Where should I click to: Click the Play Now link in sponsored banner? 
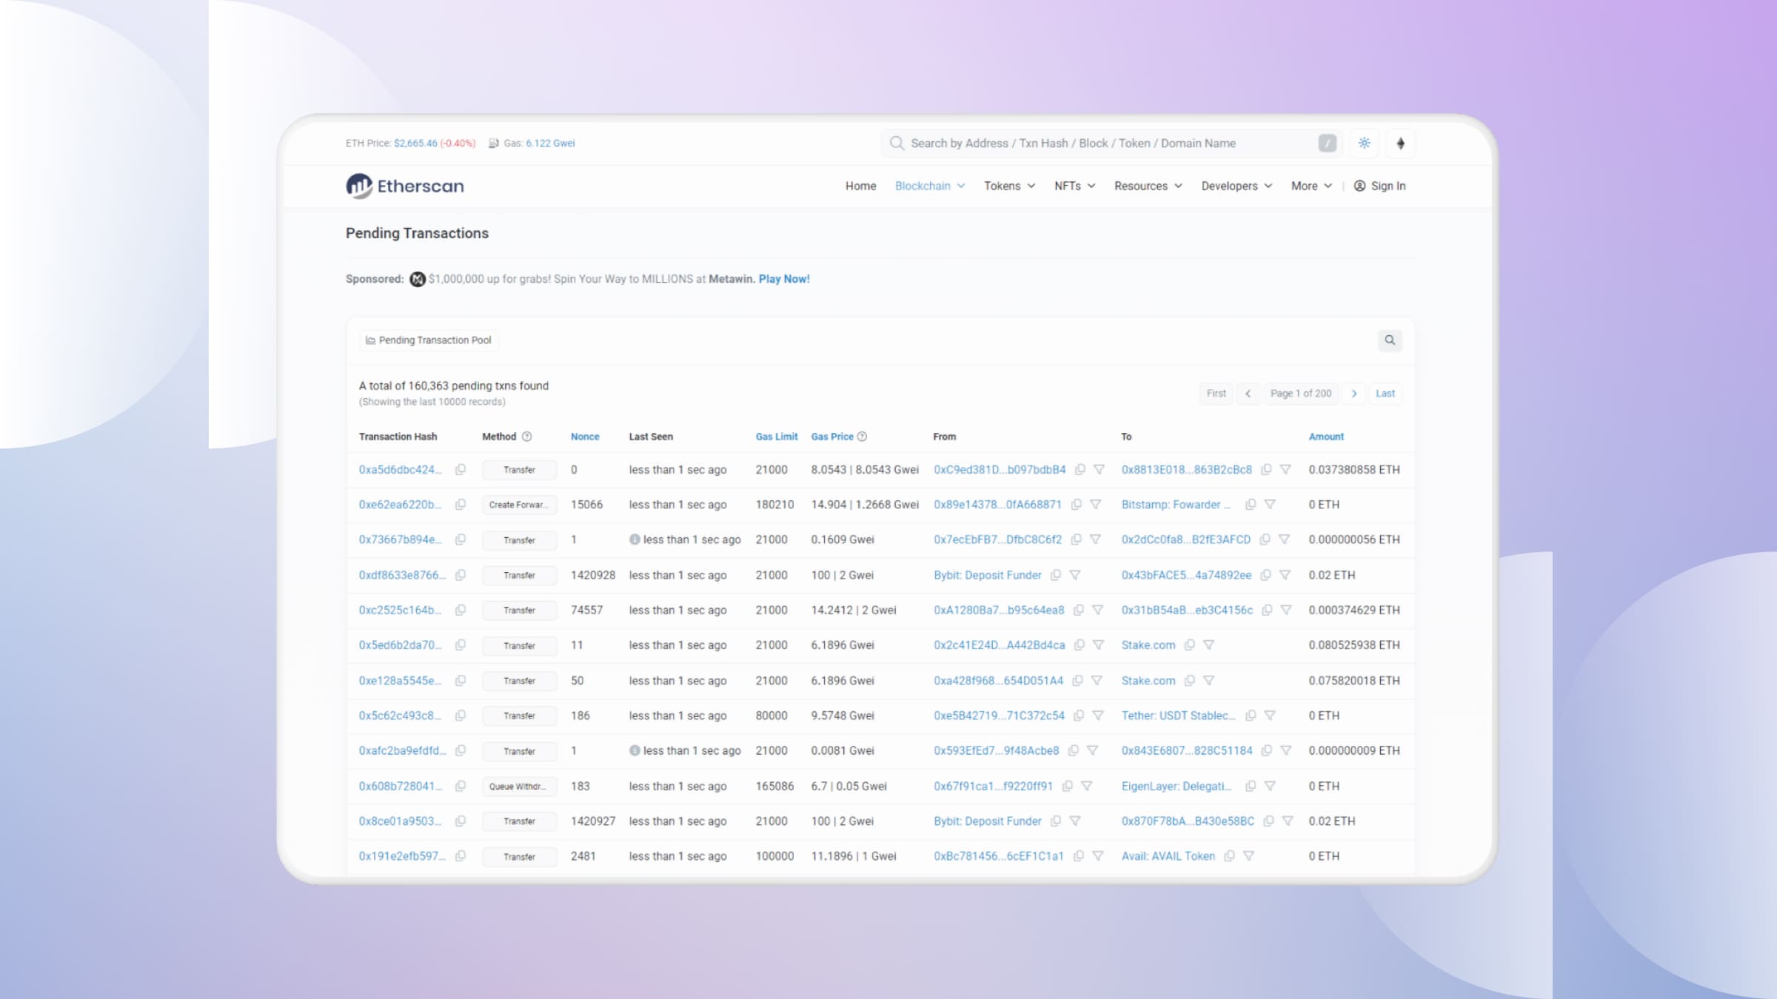[x=783, y=278]
